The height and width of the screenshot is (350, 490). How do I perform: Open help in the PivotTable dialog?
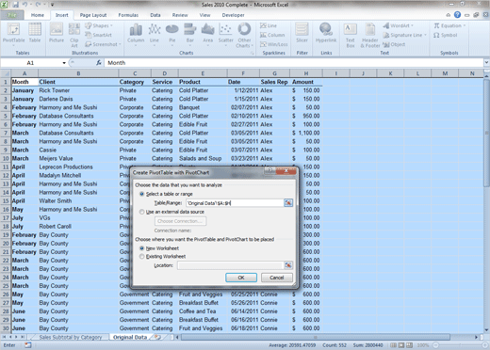click(x=269, y=171)
